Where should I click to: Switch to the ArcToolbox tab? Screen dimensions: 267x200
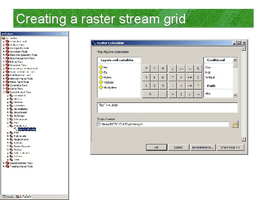coord(23,197)
